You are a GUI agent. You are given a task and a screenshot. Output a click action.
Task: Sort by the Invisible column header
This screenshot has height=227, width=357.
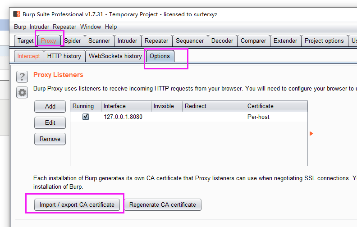click(x=167, y=106)
